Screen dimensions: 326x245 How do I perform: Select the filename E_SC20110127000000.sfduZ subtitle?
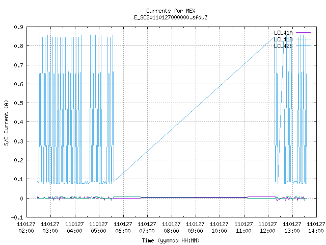(x=171, y=17)
